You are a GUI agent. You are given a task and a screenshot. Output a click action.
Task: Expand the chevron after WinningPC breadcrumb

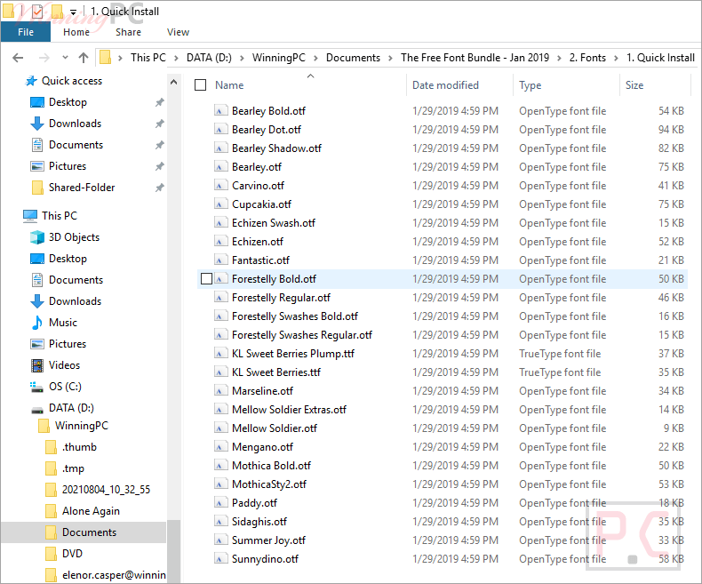315,58
